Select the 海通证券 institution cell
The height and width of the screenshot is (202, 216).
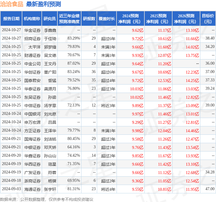(x=32, y=189)
